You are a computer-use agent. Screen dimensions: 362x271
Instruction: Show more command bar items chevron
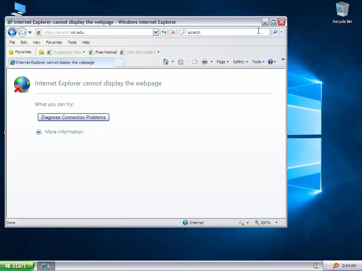click(x=283, y=59)
